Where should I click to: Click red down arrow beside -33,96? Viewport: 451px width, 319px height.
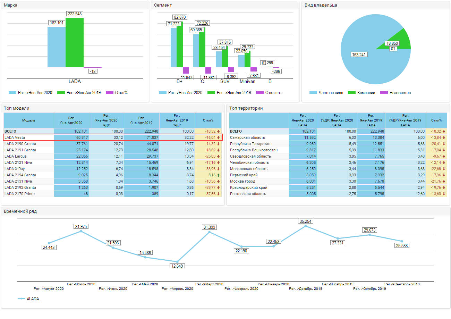click(x=219, y=169)
